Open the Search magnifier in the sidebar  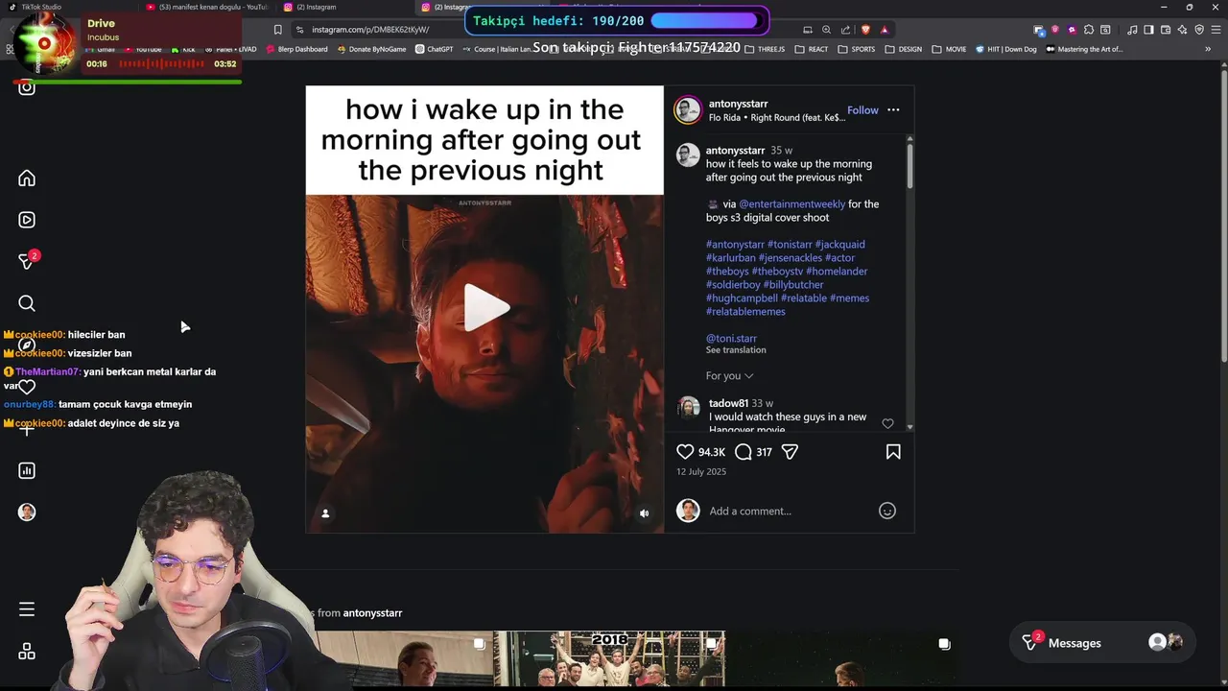(27, 303)
